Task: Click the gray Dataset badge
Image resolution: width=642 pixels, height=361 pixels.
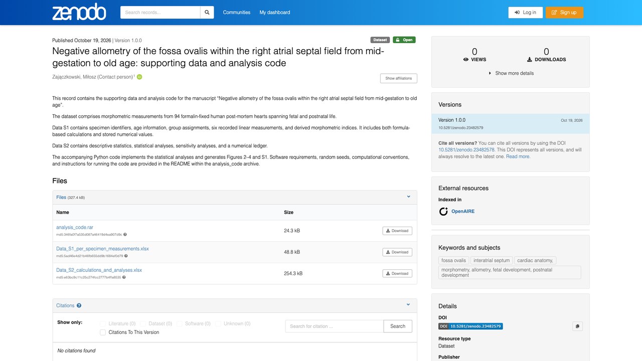Action: coord(380,40)
